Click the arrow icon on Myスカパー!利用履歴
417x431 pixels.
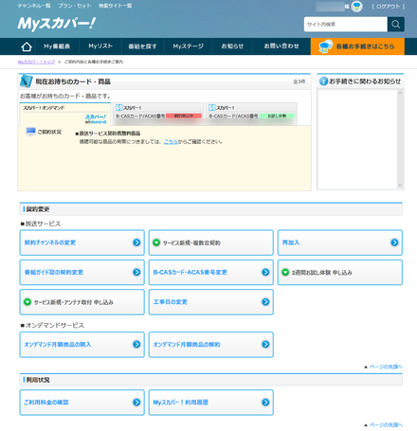pos(265,403)
